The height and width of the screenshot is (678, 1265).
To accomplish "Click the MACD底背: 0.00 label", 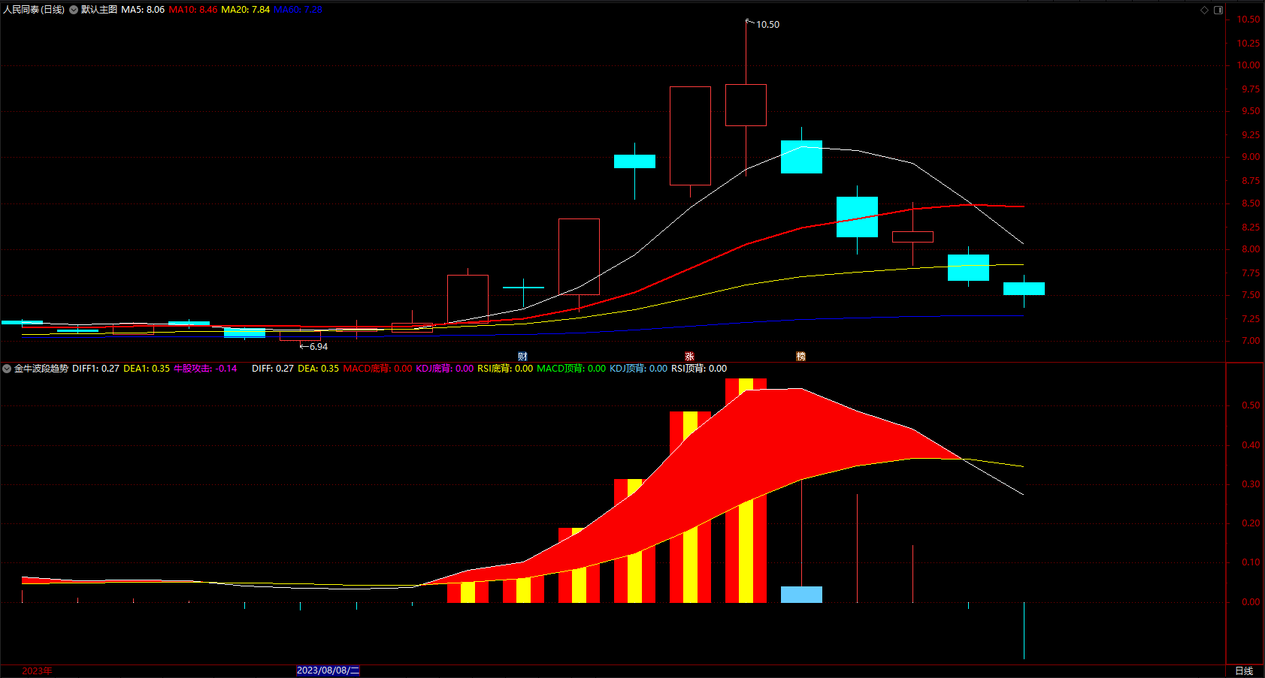I will (x=377, y=369).
